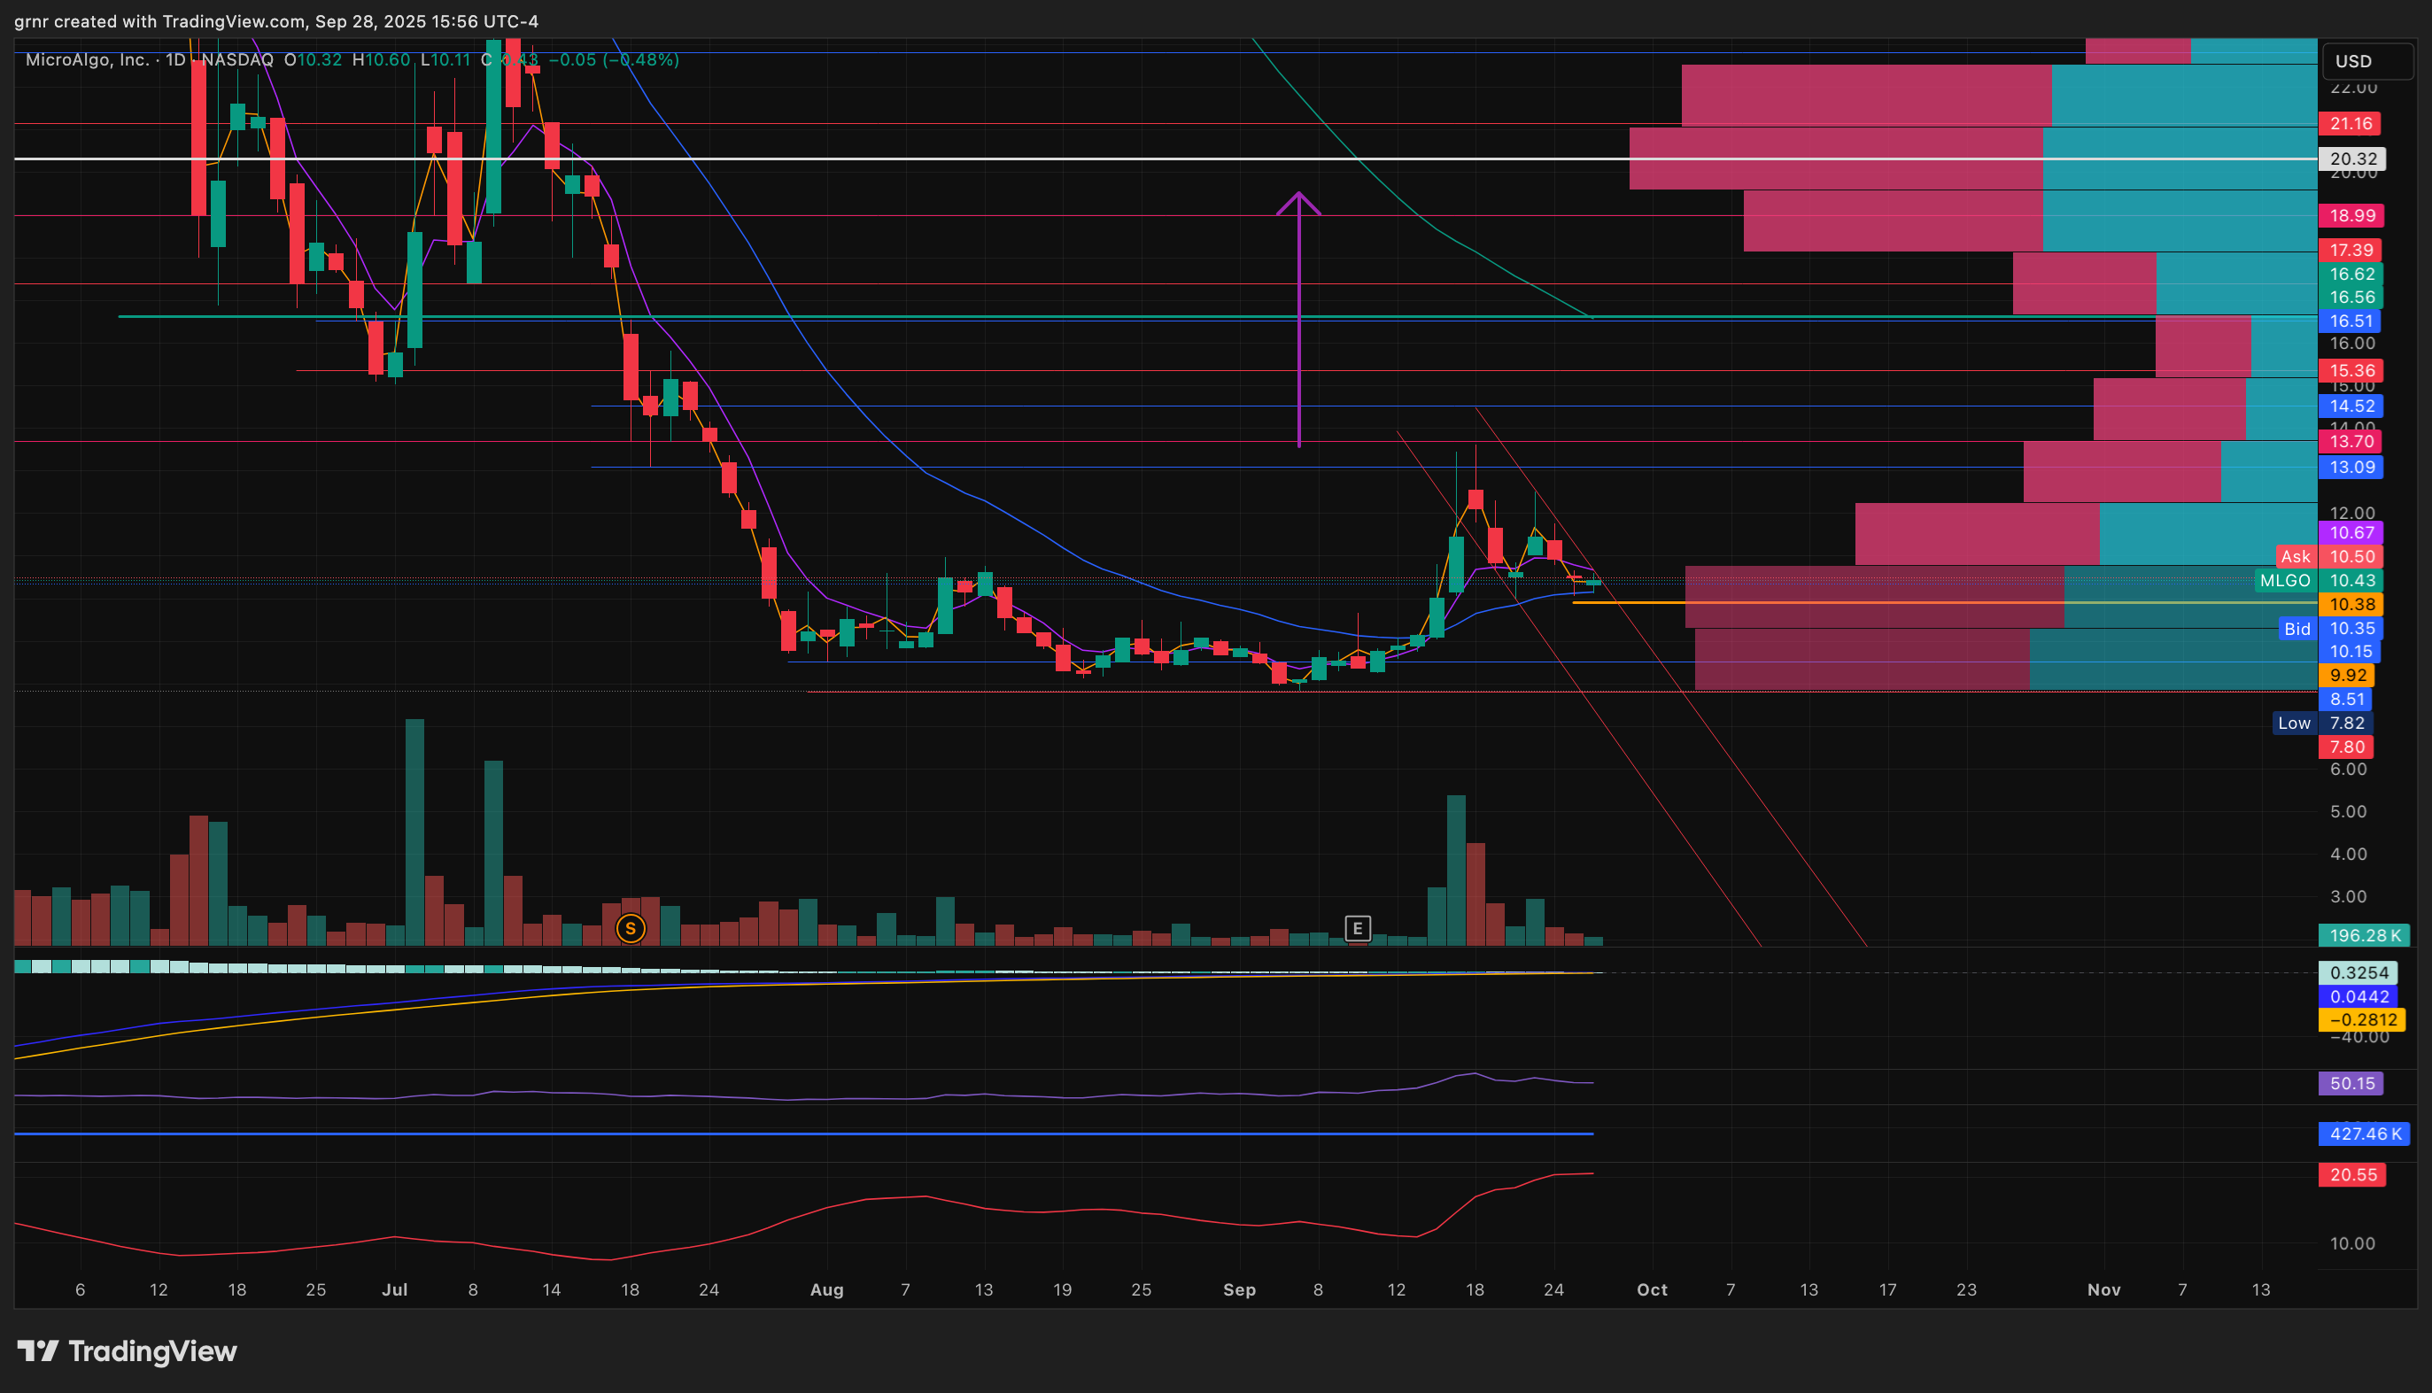
Task: Select the red 13.70 price label
Action: 2350,441
